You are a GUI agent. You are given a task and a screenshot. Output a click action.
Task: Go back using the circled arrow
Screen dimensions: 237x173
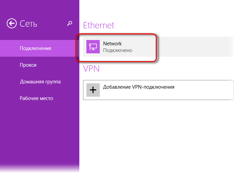[12, 23]
